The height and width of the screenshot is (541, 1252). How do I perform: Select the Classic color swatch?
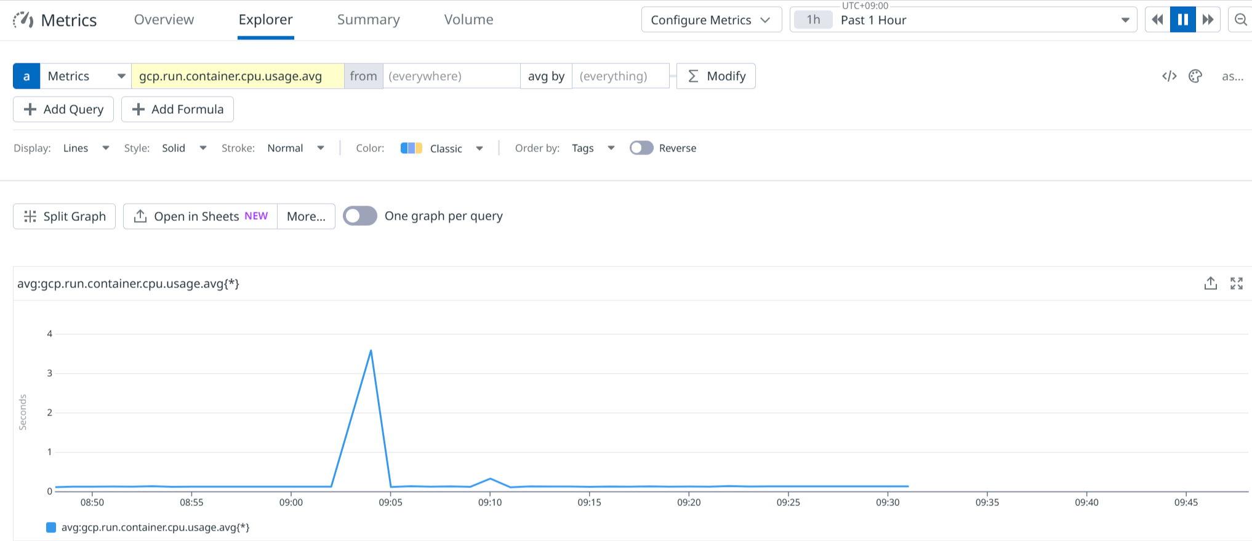coord(411,148)
